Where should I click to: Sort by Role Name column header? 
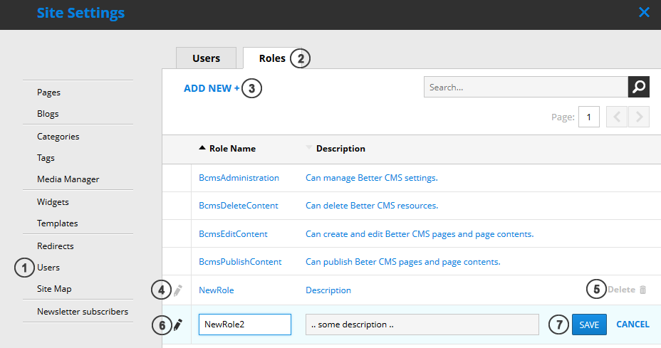231,149
